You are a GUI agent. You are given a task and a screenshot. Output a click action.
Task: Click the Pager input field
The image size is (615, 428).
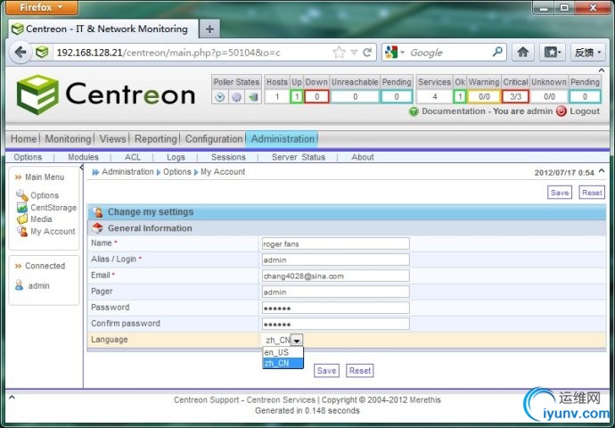[x=336, y=292]
